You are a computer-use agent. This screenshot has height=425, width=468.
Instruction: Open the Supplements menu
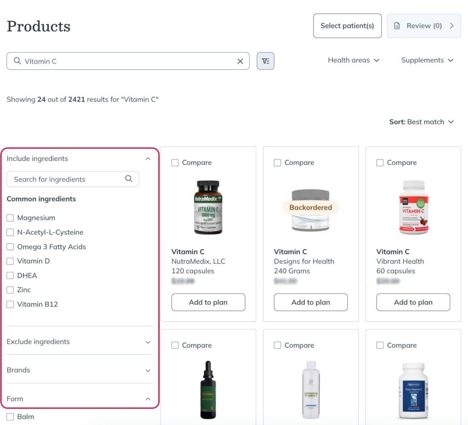coord(427,60)
